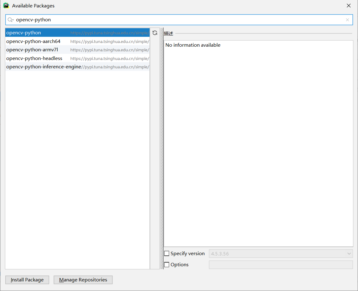Clear the search field with X icon
This screenshot has height=291, width=358.
[x=347, y=20]
